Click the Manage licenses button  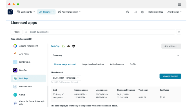click(x=170, y=76)
